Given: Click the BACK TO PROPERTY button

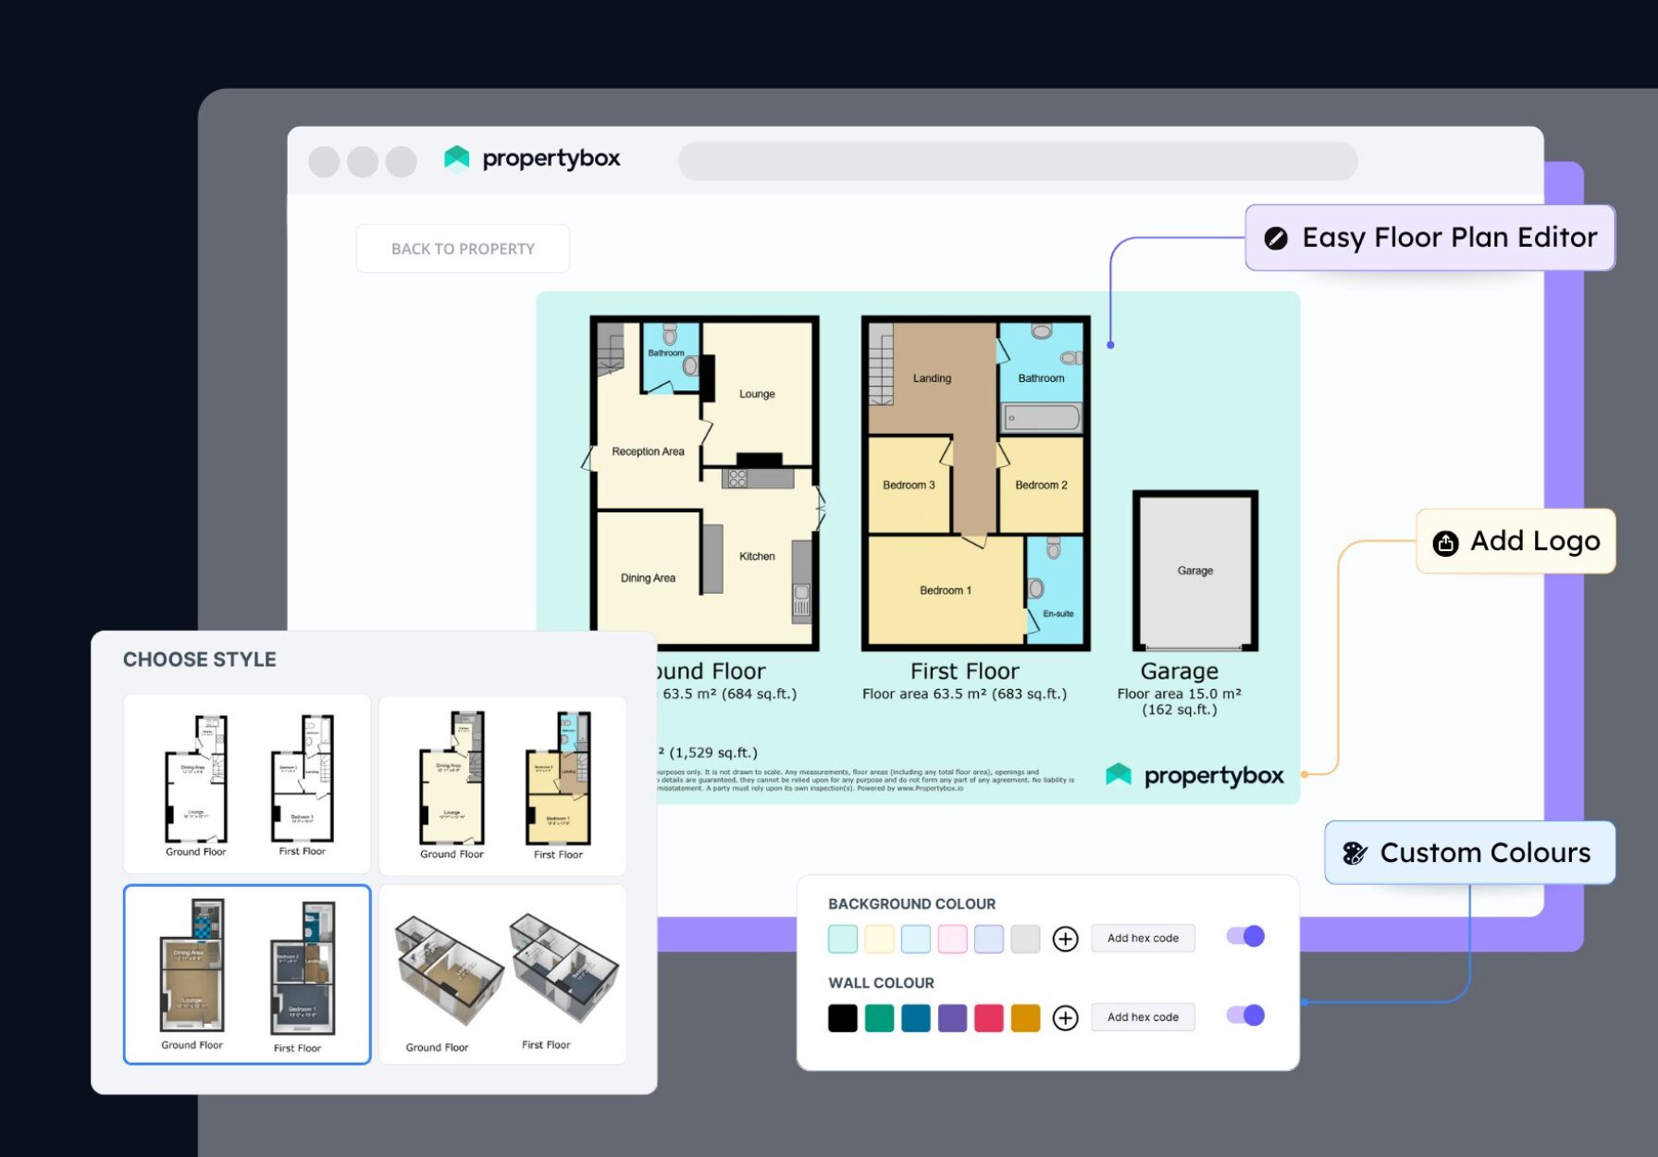Looking at the screenshot, I should [463, 248].
